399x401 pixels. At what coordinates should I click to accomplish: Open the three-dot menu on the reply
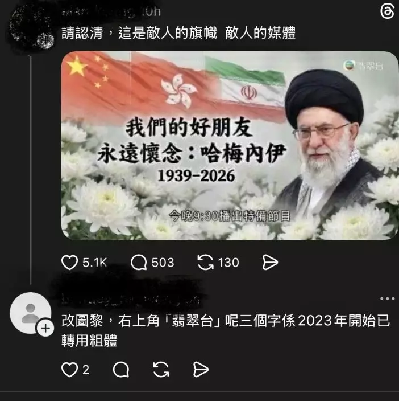coord(387,298)
